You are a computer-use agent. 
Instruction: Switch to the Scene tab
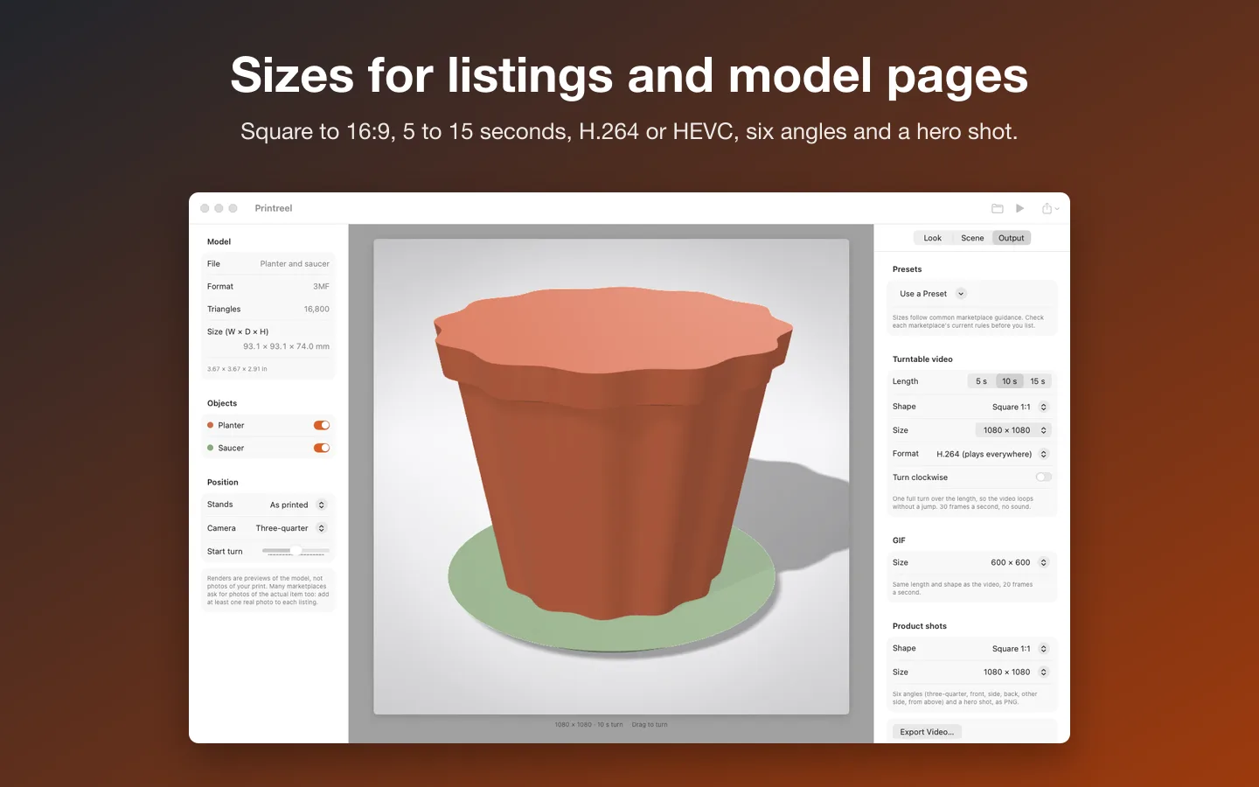[x=972, y=238]
